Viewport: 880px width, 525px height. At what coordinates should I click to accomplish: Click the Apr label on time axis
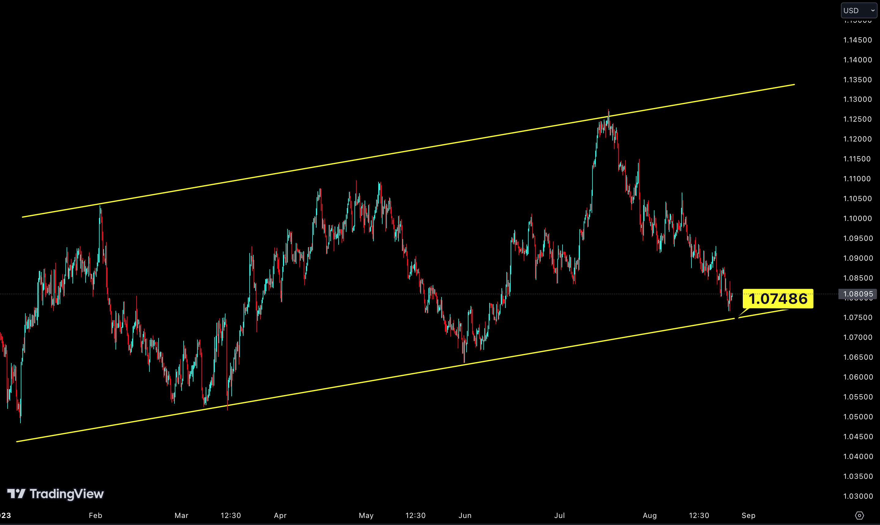tap(280, 516)
